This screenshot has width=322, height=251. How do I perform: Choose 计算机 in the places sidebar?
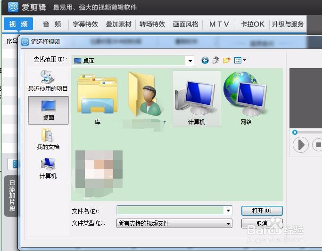tap(48, 168)
